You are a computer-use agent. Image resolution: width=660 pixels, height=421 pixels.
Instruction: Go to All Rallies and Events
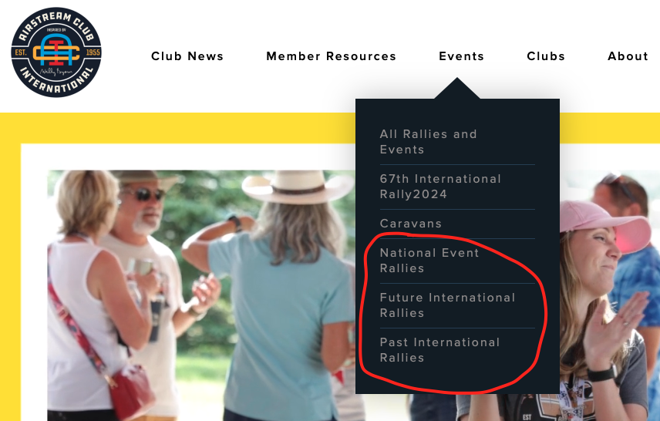[428, 142]
